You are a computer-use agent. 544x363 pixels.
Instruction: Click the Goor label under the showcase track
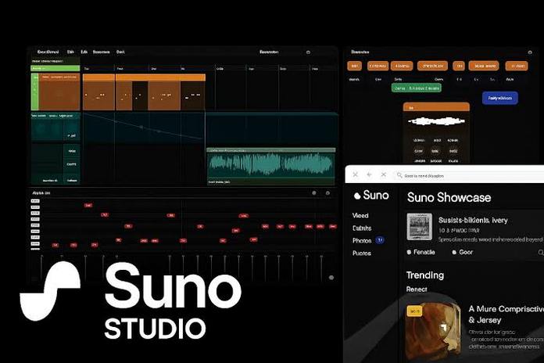[466, 252]
